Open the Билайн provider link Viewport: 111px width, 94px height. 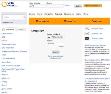[4, 41]
